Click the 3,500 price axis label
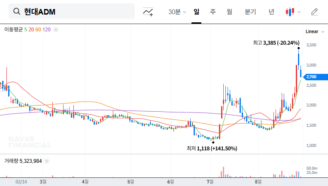Screen dimensions: 328x186 (311, 45)
